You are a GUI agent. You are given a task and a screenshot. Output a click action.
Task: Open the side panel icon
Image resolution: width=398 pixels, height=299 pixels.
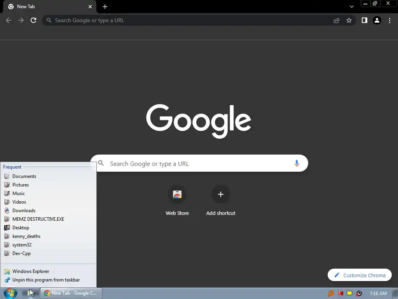pos(365,20)
